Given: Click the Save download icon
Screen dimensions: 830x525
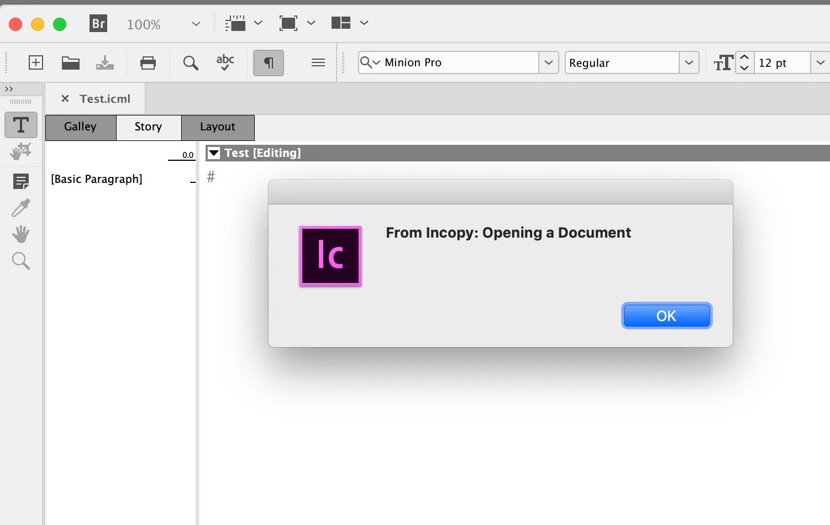Looking at the screenshot, I should click(x=105, y=62).
